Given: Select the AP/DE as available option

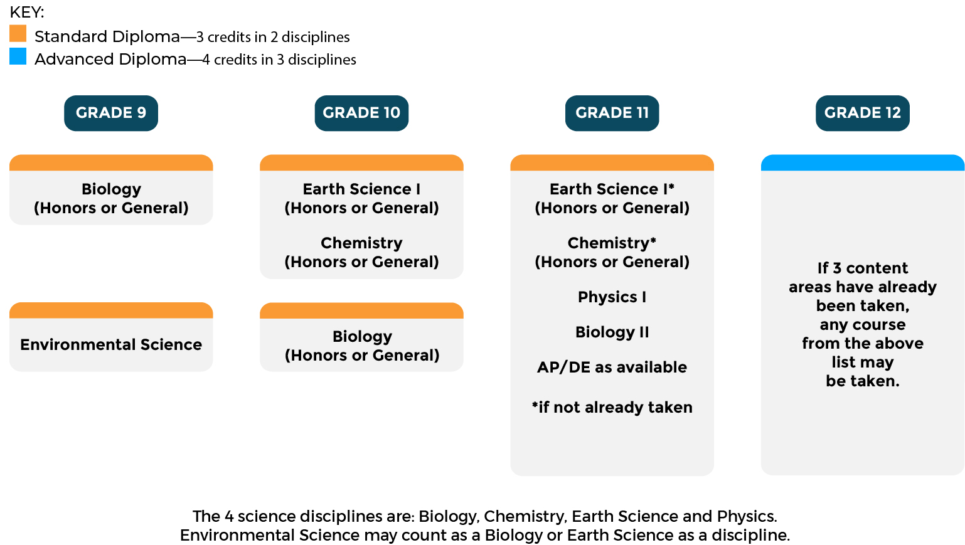Looking at the screenshot, I should click(x=612, y=367).
